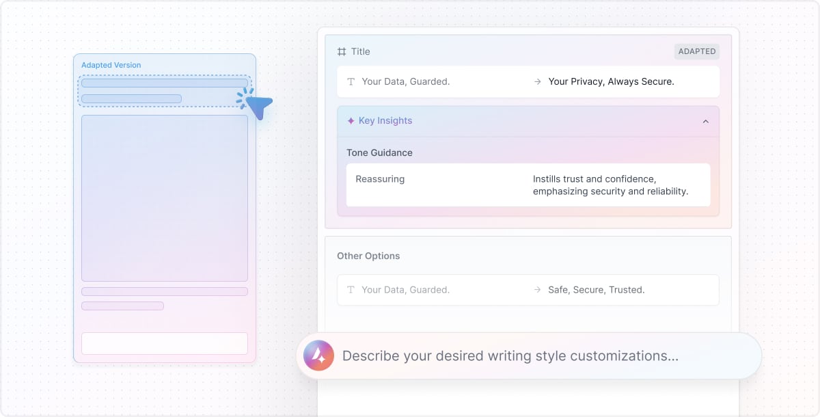Click the sparkle icon next to Key Insights
The width and height of the screenshot is (820, 417).
(351, 121)
